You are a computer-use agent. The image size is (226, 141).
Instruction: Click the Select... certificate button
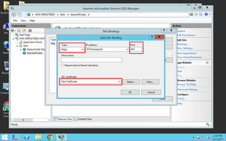131,82
